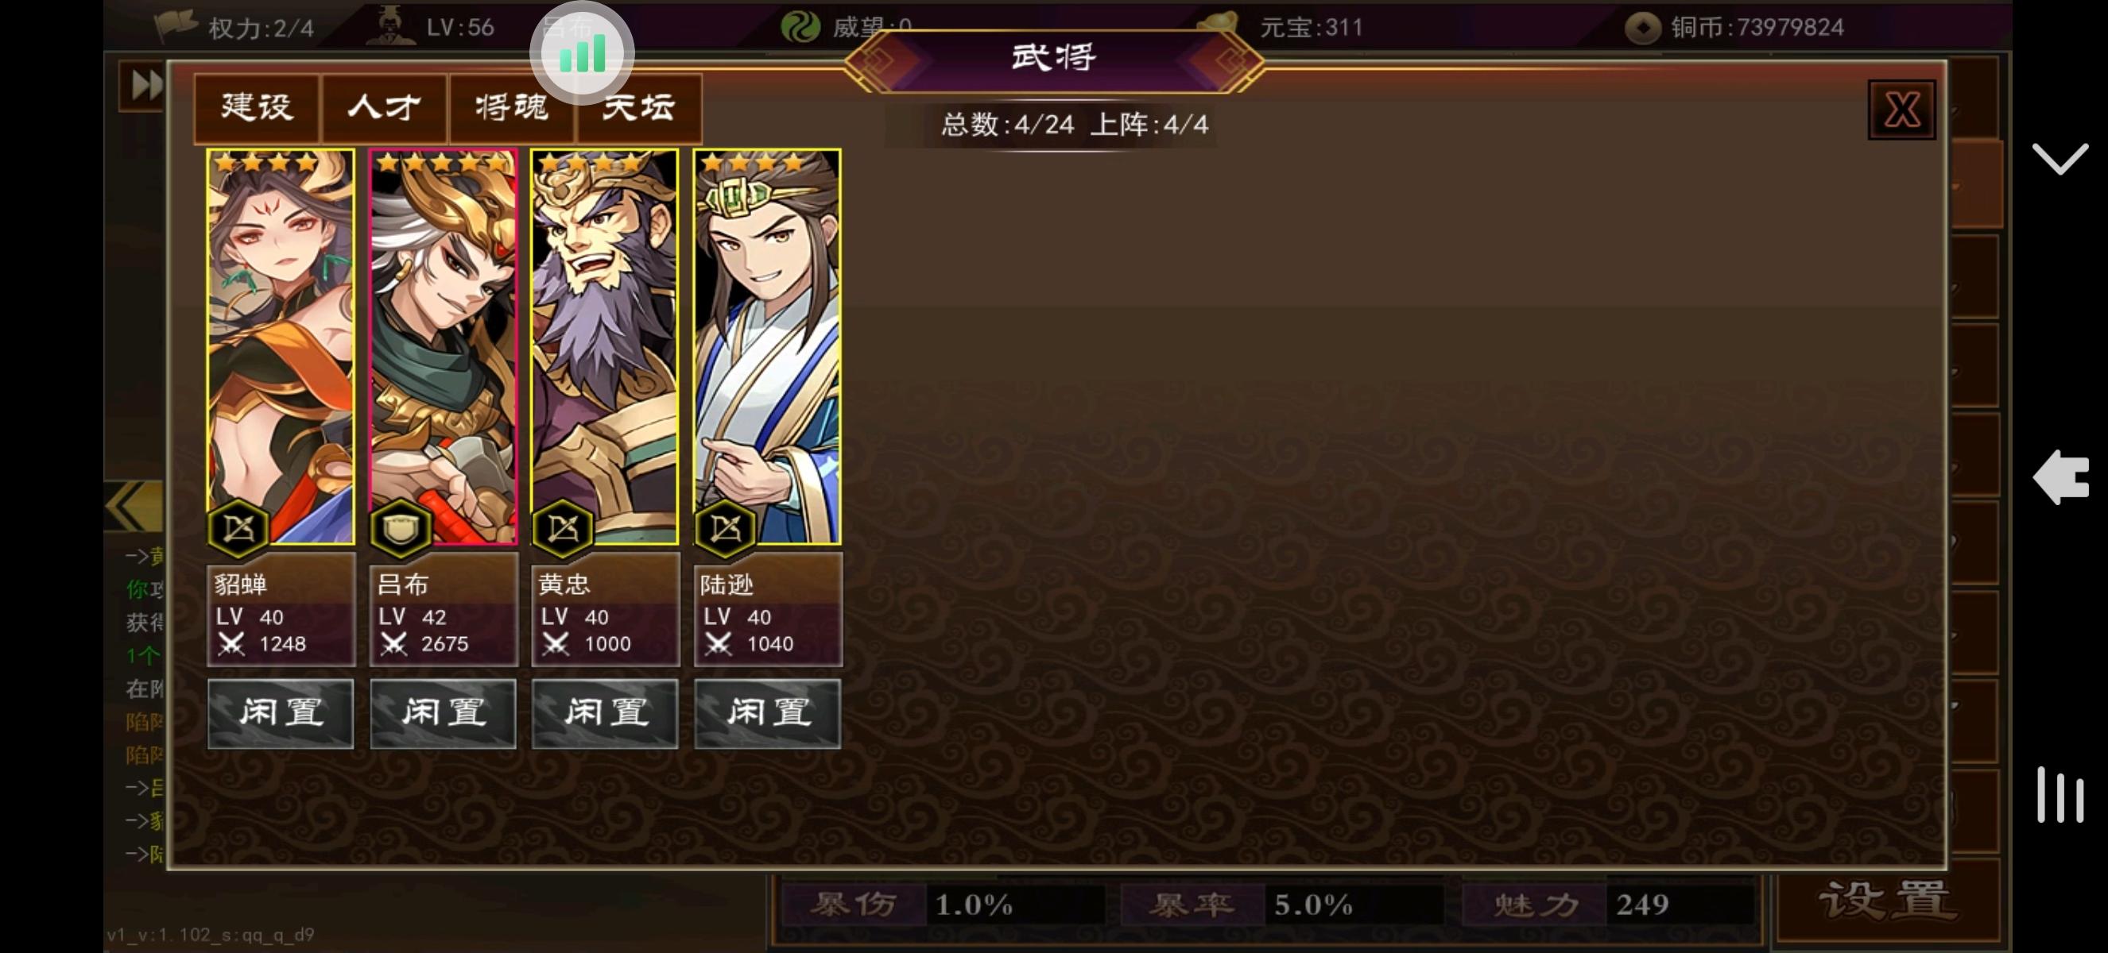Click Diaochan's archer class badge
This screenshot has height=953, width=2108.
[238, 528]
